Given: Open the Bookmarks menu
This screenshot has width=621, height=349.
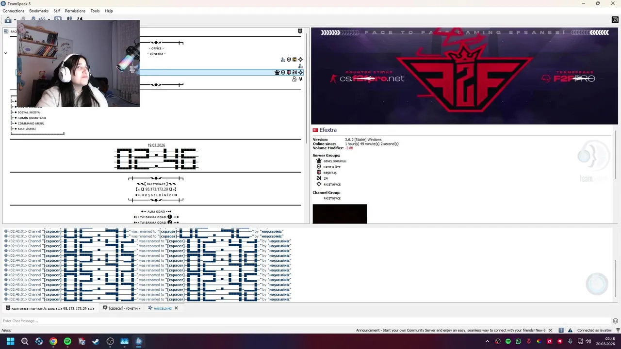Looking at the screenshot, I should pyautogui.click(x=39, y=11).
